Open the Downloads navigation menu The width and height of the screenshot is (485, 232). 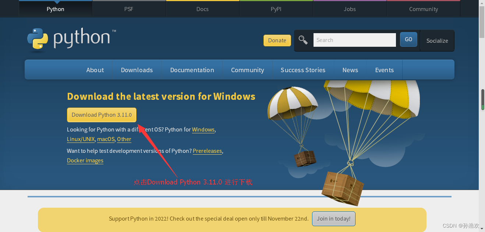click(x=137, y=70)
